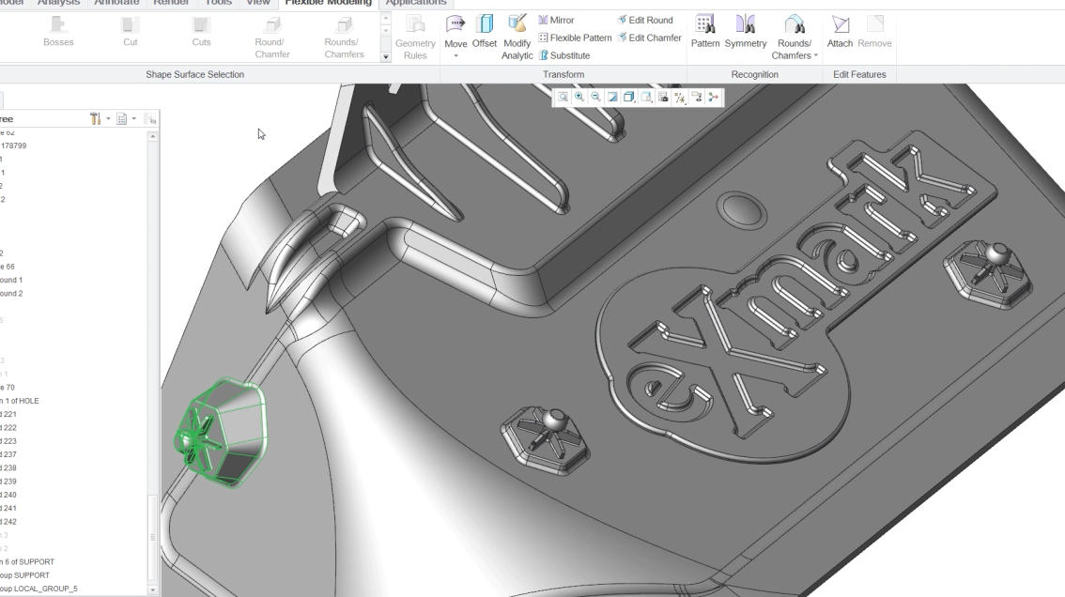Choose the single Cut shape selection tool
This screenshot has height=597, width=1065.
pyautogui.click(x=130, y=32)
